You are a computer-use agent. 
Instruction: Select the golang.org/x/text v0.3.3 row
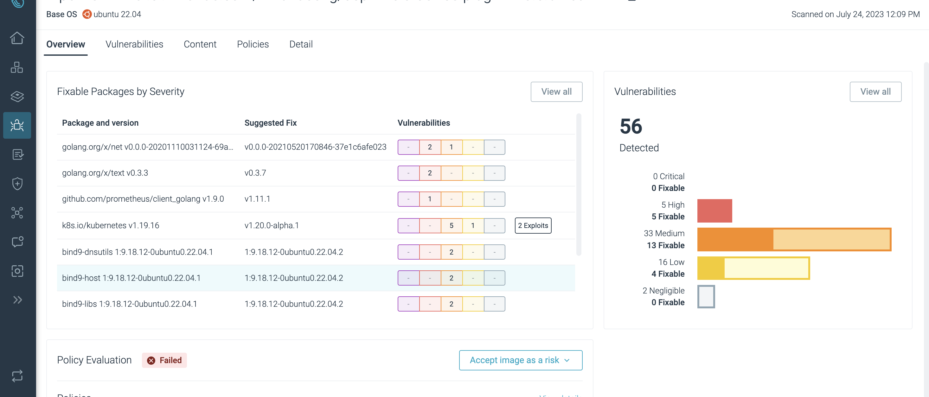click(x=316, y=173)
